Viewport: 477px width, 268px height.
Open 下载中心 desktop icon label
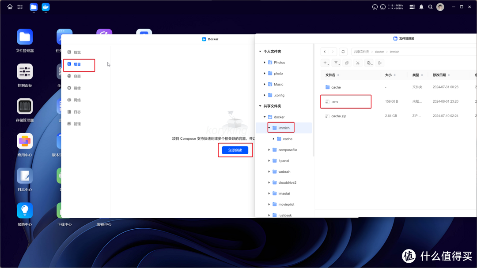click(64, 225)
